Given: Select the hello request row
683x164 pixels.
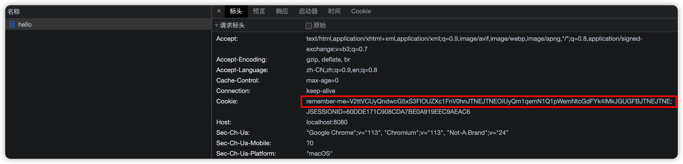Looking at the screenshot, I should pyautogui.click(x=108, y=24).
